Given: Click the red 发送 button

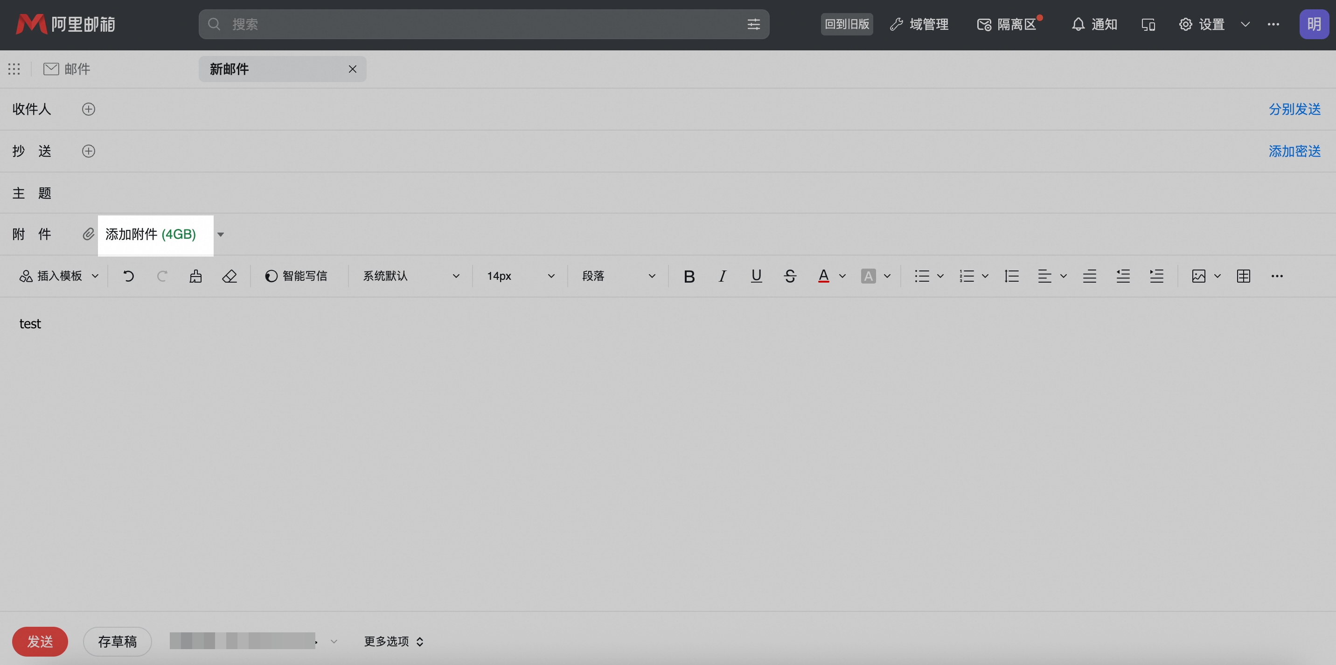Looking at the screenshot, I should 40,642.
